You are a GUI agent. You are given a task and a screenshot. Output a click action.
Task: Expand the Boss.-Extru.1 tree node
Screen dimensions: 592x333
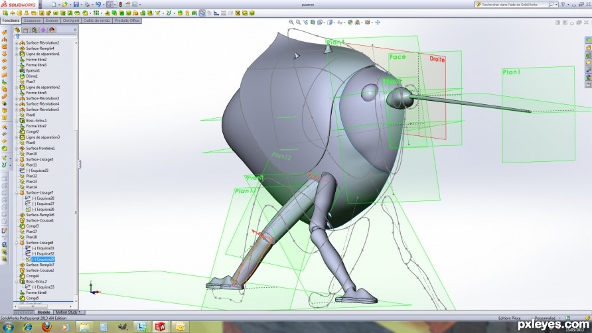tap(17, 121)
